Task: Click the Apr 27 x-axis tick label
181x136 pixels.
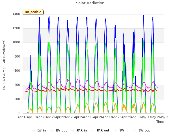Action: click(107, 117)
